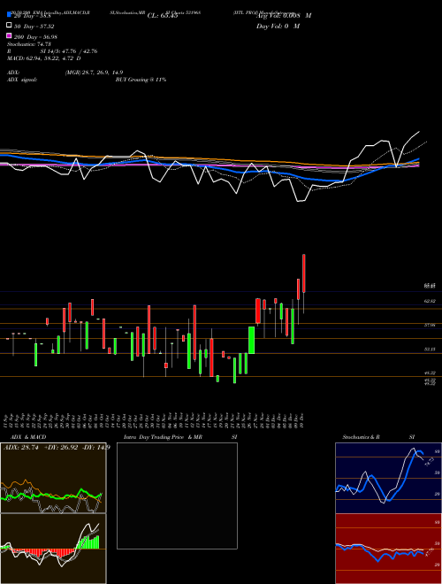Click the 57.06 price axis label
Image resolution: width=442 pixels, height=584 pixels.
pyautogui.click(x=430, y=325)
